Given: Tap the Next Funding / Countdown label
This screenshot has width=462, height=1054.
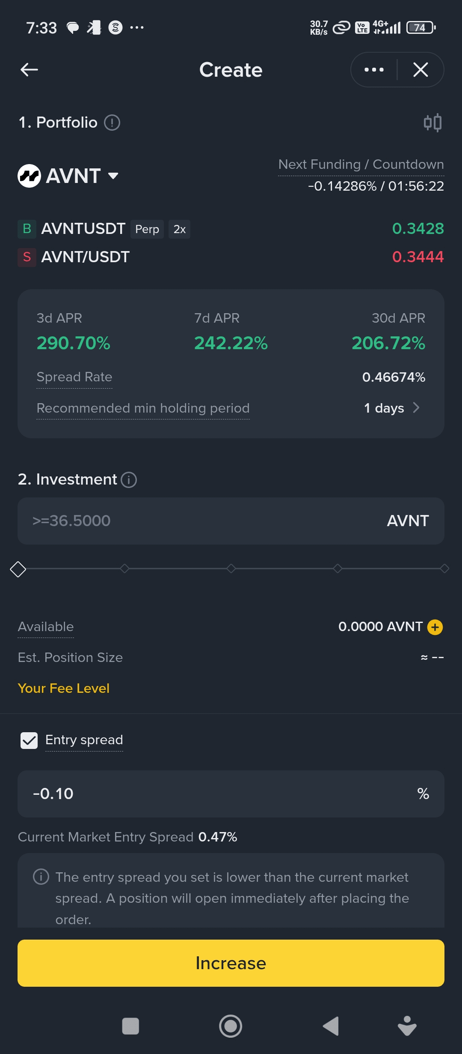Looking at the screenshot, I should [x=361, y=165].
